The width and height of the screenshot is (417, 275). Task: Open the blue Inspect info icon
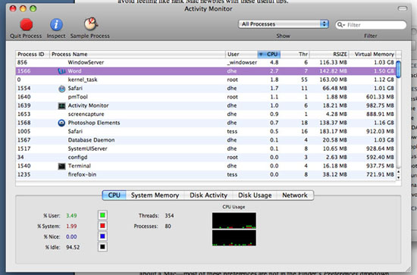56,25
